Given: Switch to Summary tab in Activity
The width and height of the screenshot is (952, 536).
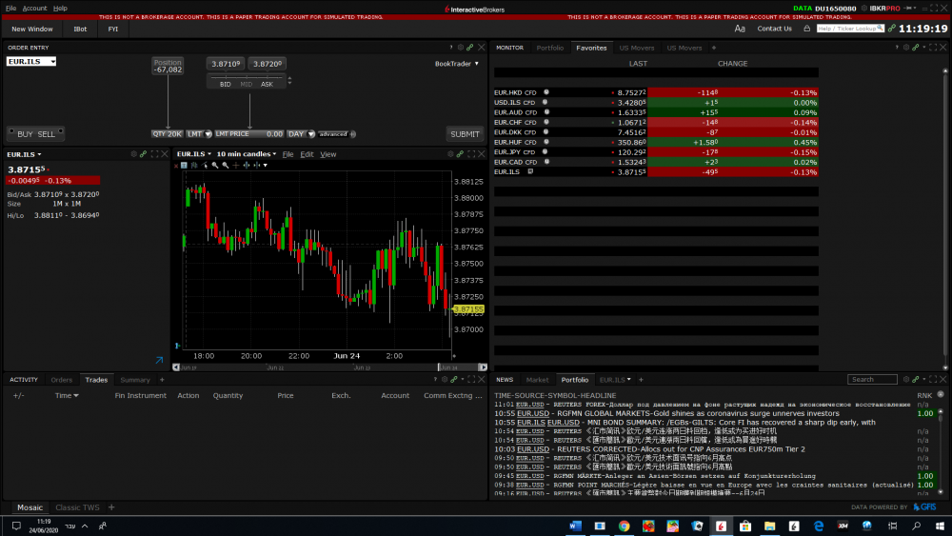Looking at the screenshot, I should point(135,380).
